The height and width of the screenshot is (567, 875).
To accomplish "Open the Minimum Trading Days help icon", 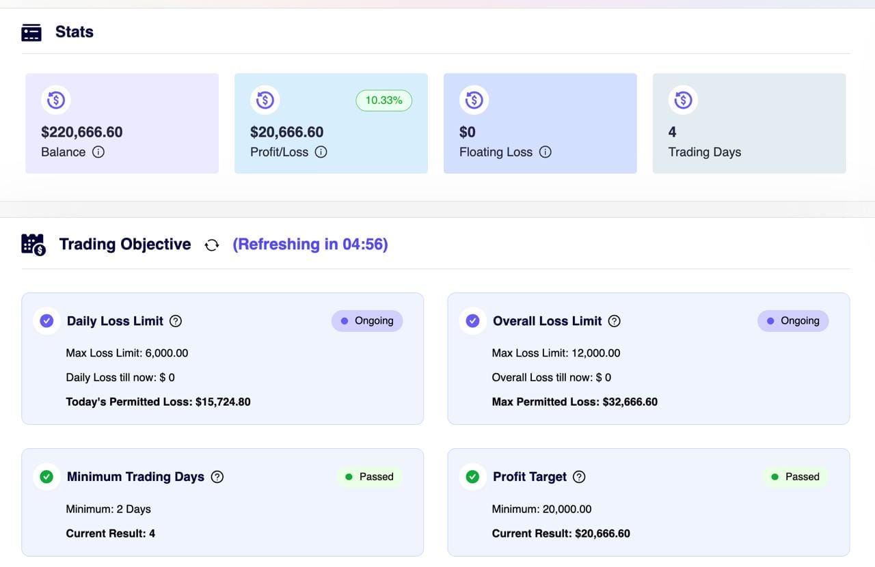I will click(x=217, y=477).
